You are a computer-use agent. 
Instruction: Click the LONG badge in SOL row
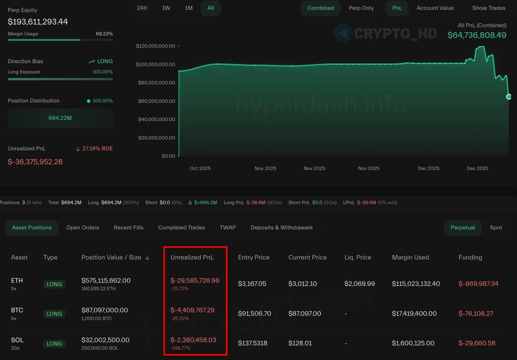click(54, 344)
